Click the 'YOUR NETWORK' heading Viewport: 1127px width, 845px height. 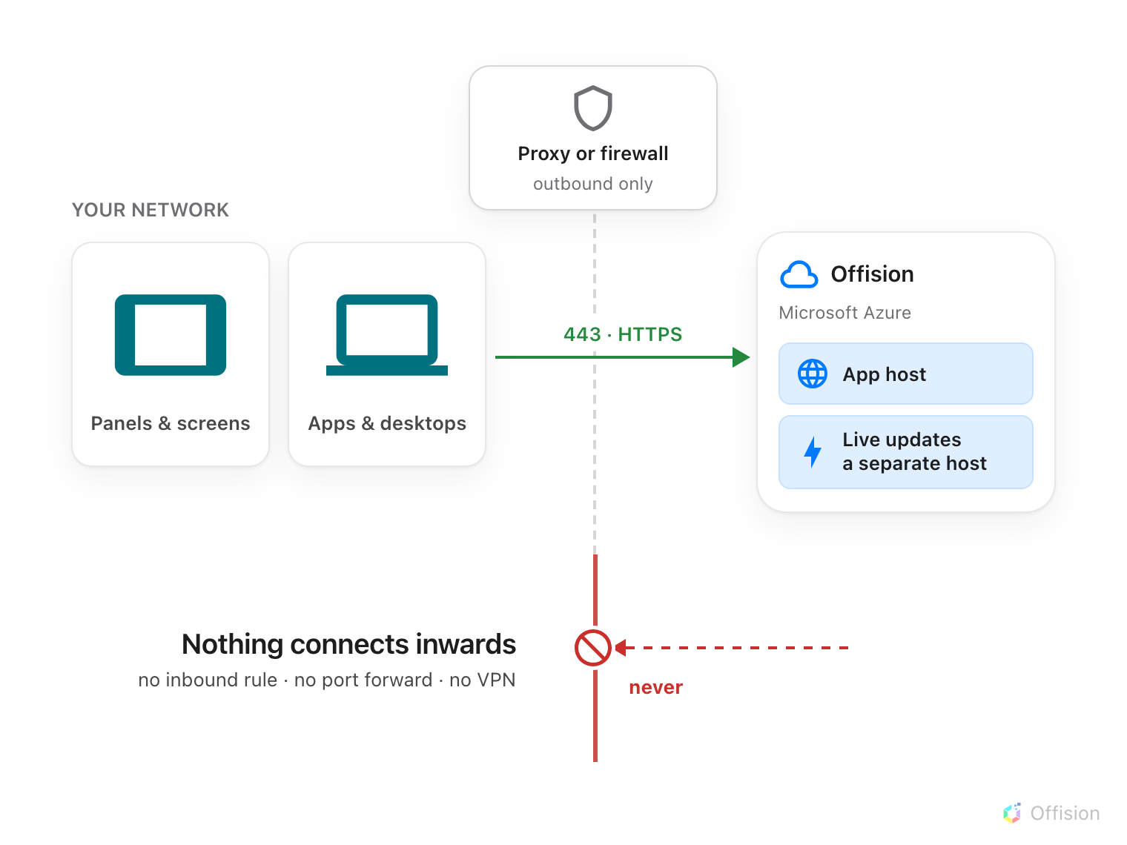tap(151, 210)
